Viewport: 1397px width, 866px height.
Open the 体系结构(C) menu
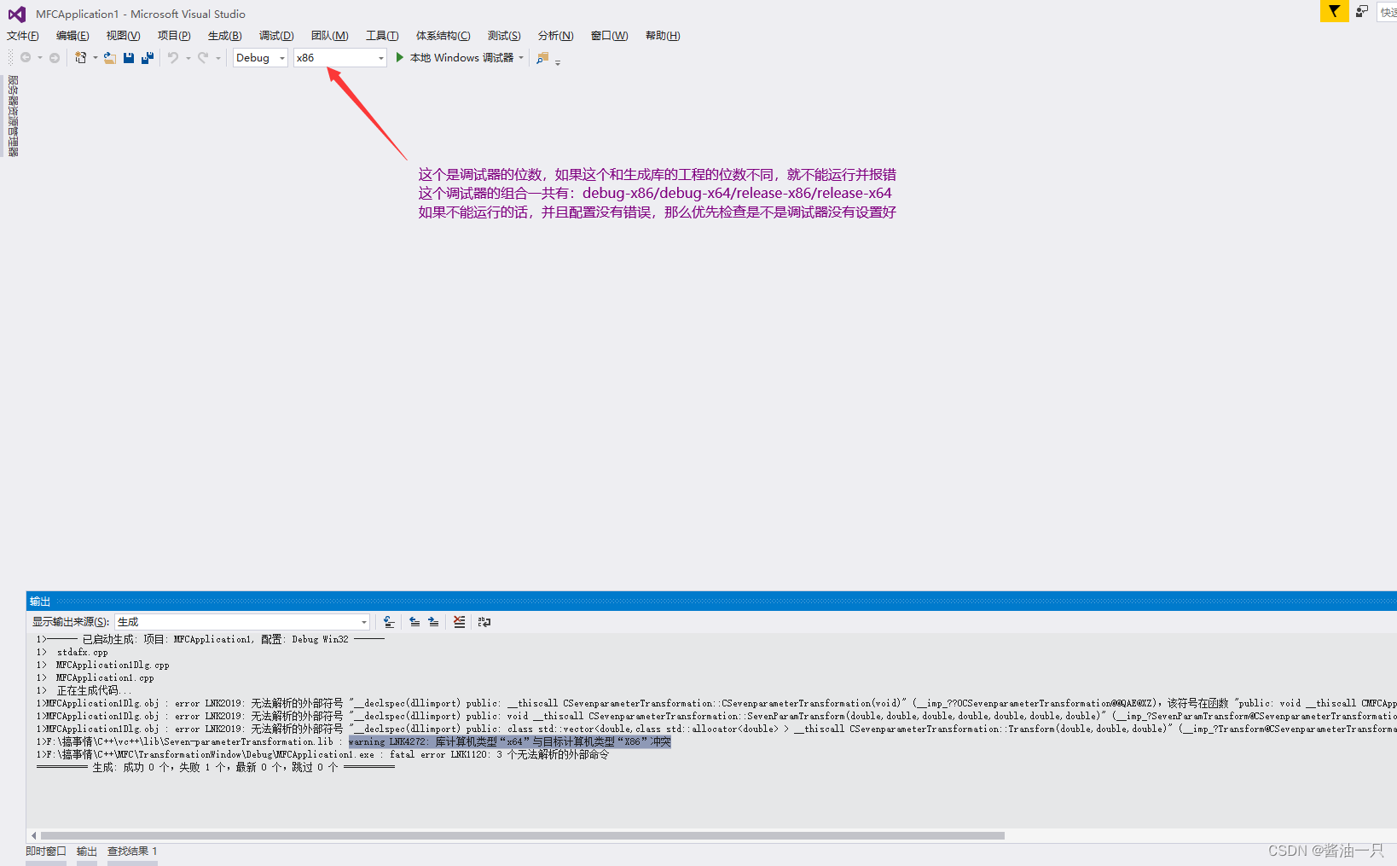pyautogui.click(x=443, y=36)
